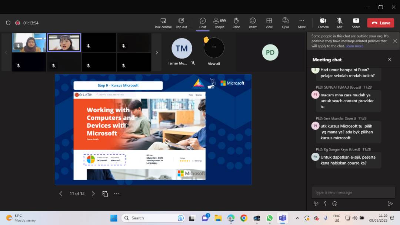Click the PK avatar in chat
Screen dimensions: 400x225
coord(315,157)
